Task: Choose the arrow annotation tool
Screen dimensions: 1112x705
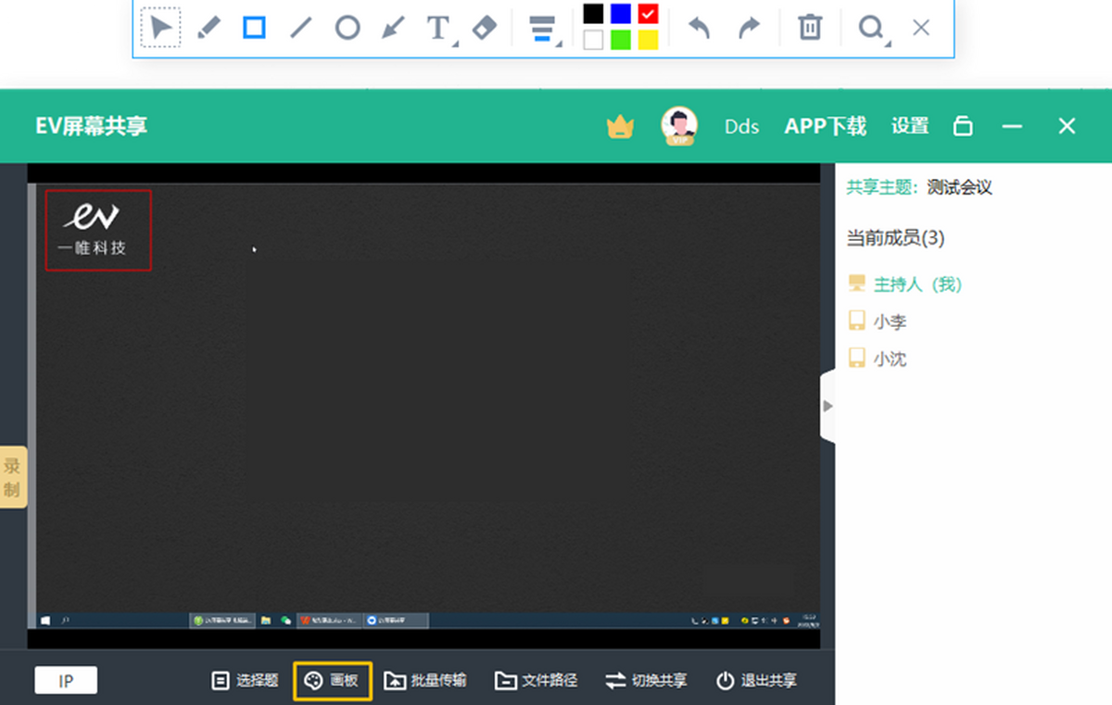Action: point(393,28)
